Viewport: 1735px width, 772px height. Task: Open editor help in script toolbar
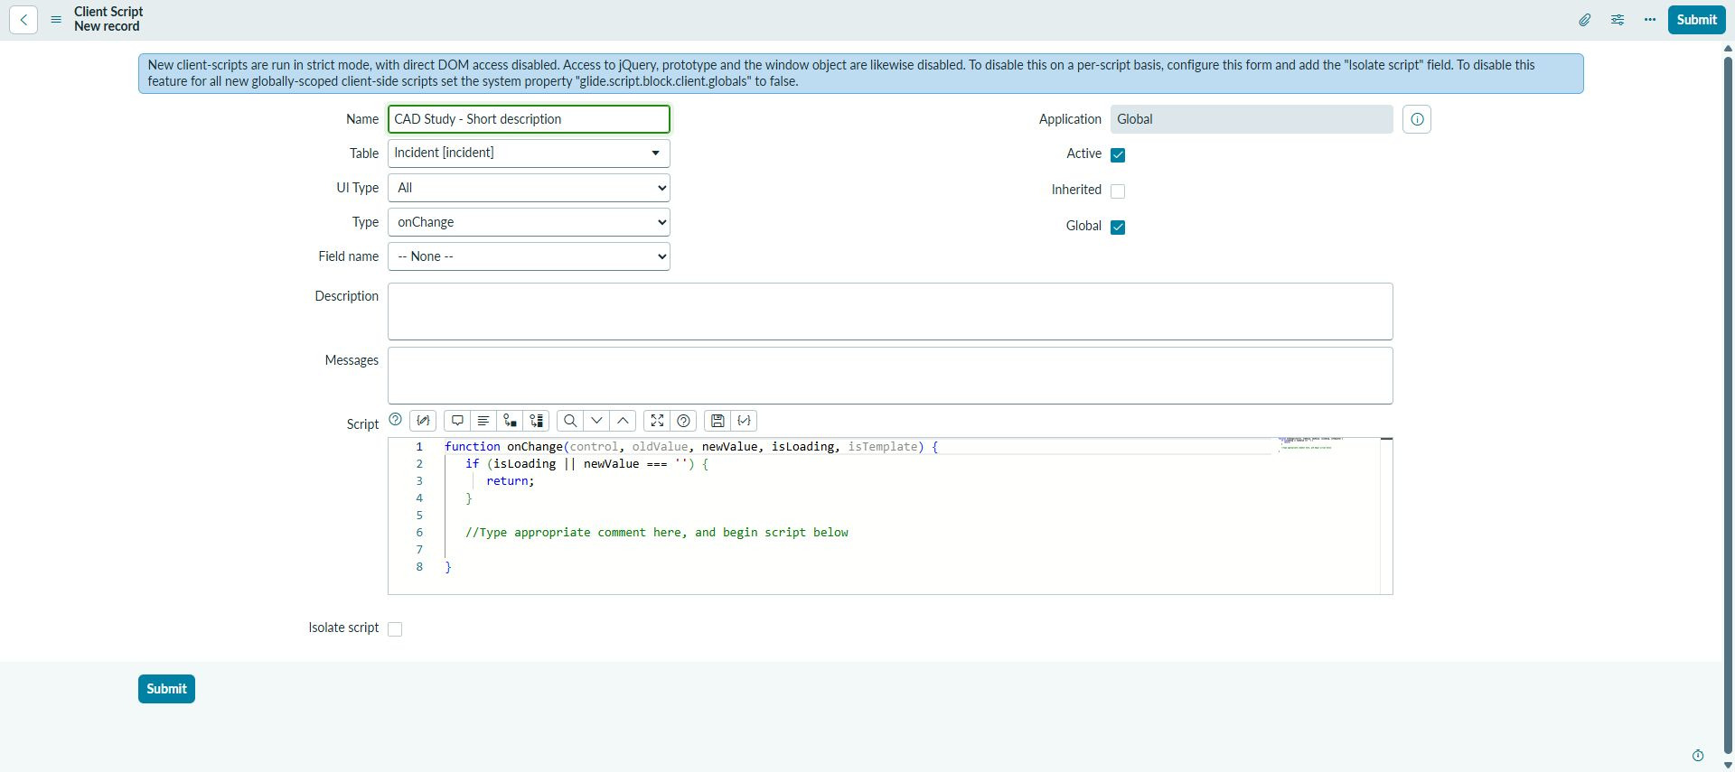point(684,421)
